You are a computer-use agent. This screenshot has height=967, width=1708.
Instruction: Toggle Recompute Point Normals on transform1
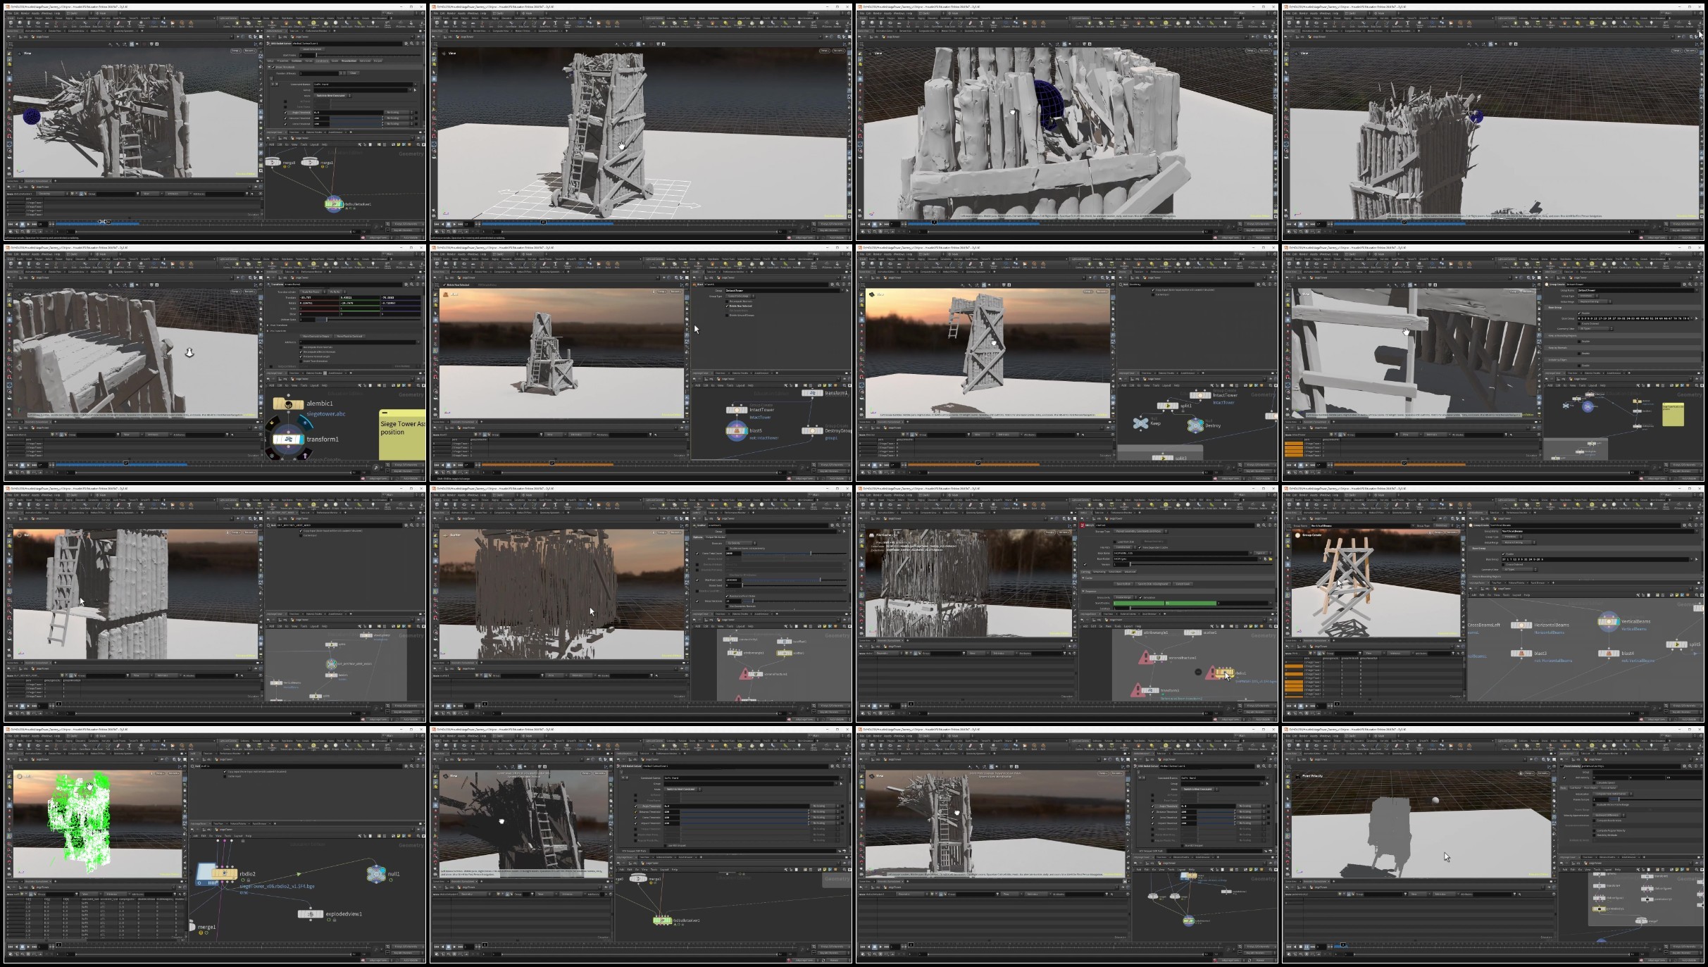point(301,347)
